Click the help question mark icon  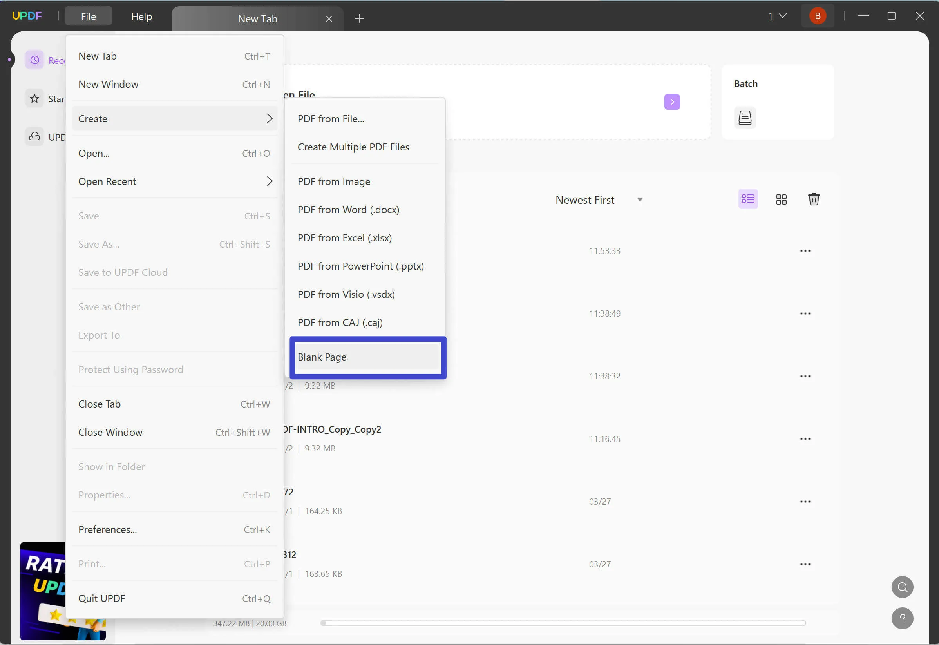[901, 618]
